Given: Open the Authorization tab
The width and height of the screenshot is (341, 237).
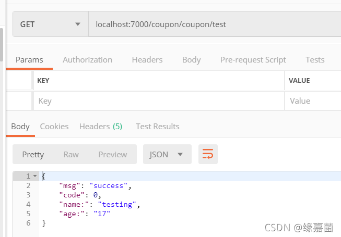Looking at the screenshot, I should tap(87, 59).
